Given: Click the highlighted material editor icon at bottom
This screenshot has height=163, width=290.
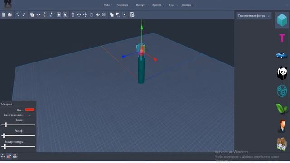Looking at the screenshot, I should pos(9,156).
